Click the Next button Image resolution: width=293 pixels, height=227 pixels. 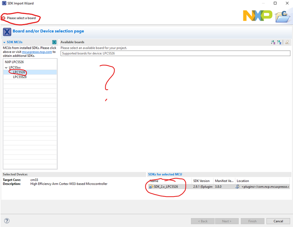(227, 221)
